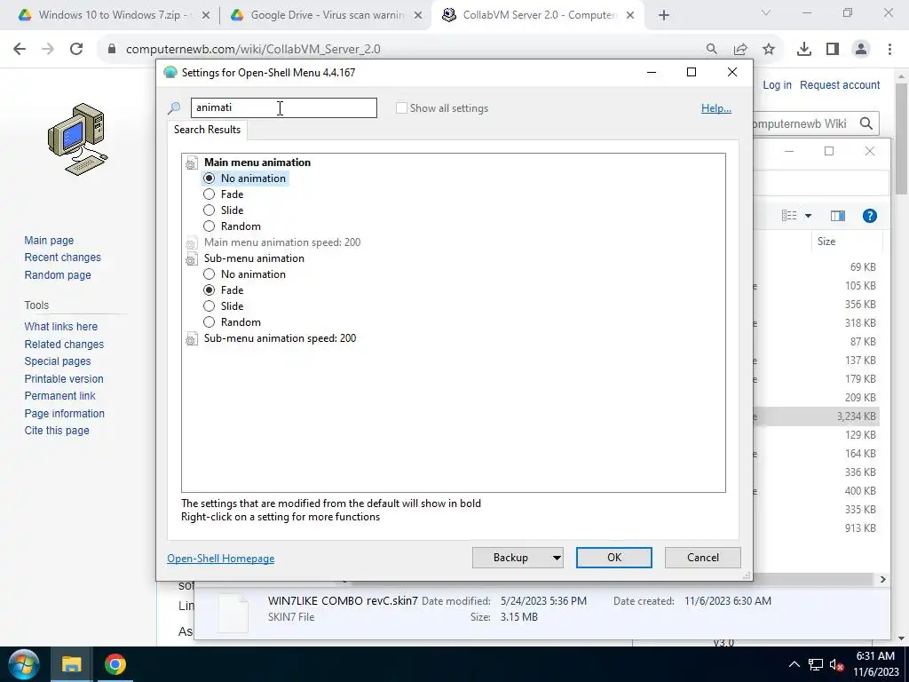Enable the Show all settings checkbox
The image size is (909, 682).
tap(401, 107)
